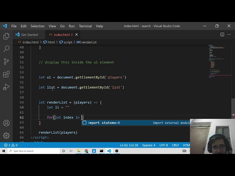Click the index.html breadcrumb

(29, 42)
